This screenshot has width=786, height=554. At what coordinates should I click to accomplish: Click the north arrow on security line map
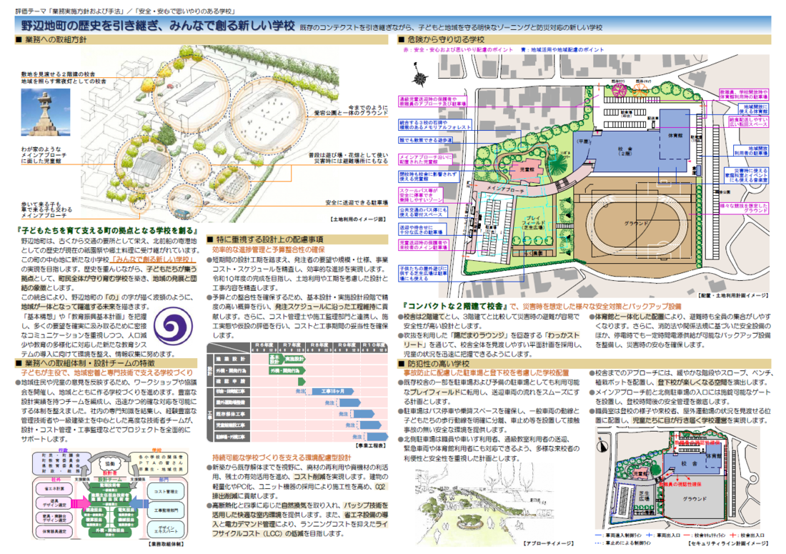pyautogui.click(x=602, y=445)
